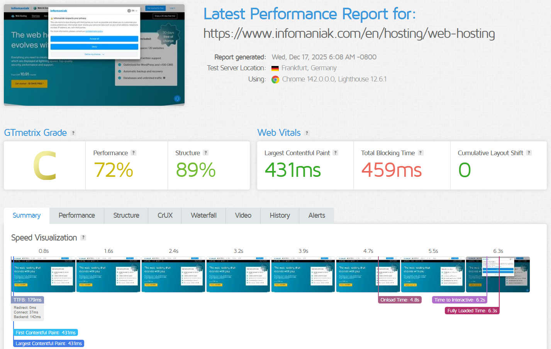Click the report generated date text
Viewport: 551px width, 349px height.
pos(324,57)
